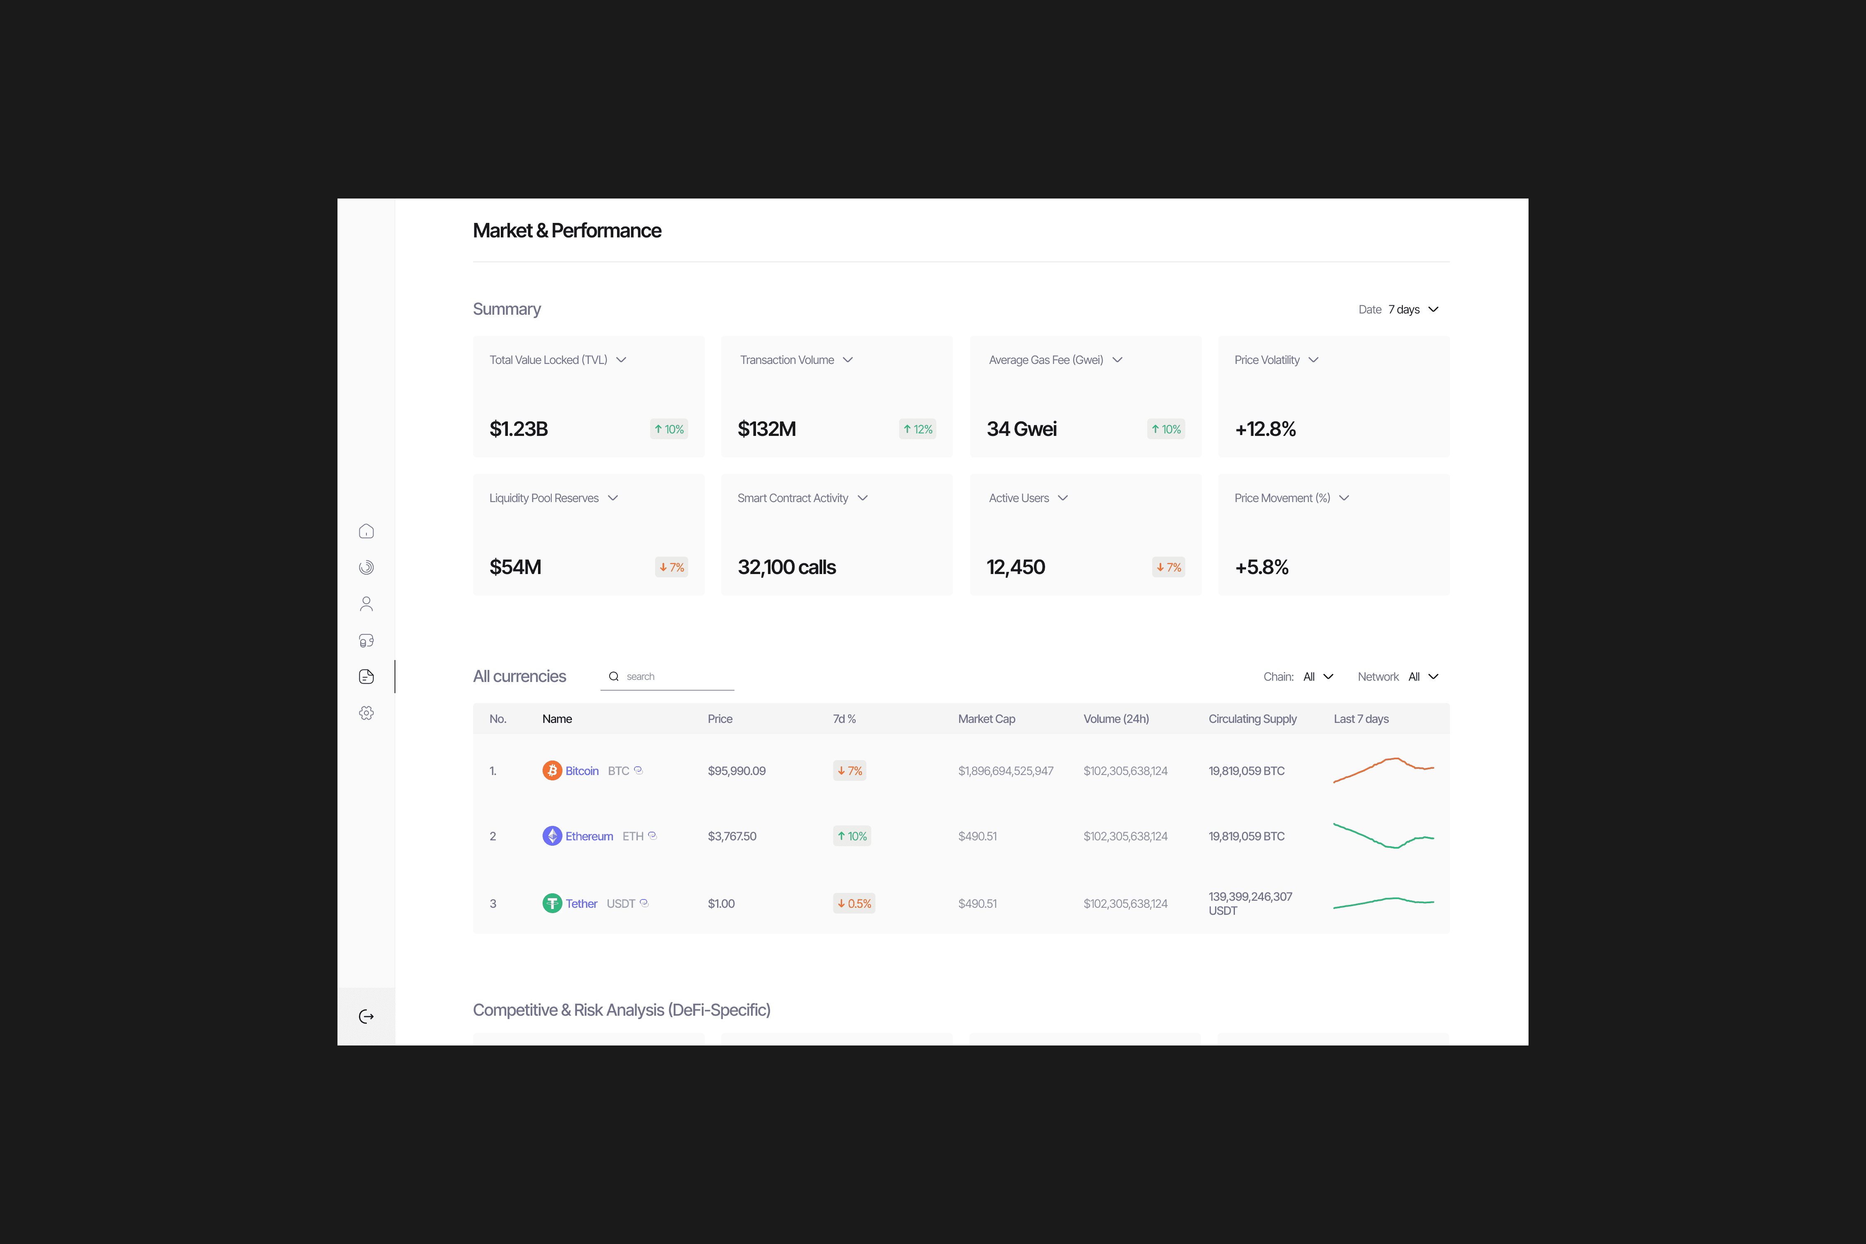The height and width of the screenshot is (1244, 1866).
Task: Select the active reports document sidebar icon
Action: [366, 677]
